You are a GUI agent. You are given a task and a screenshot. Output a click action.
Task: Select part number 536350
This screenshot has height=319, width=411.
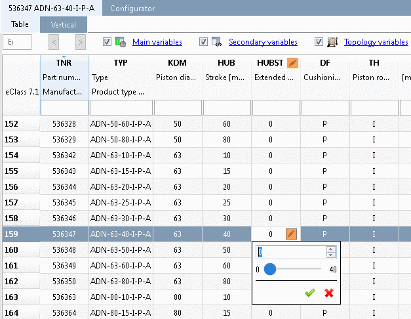[x=64, y=281]
